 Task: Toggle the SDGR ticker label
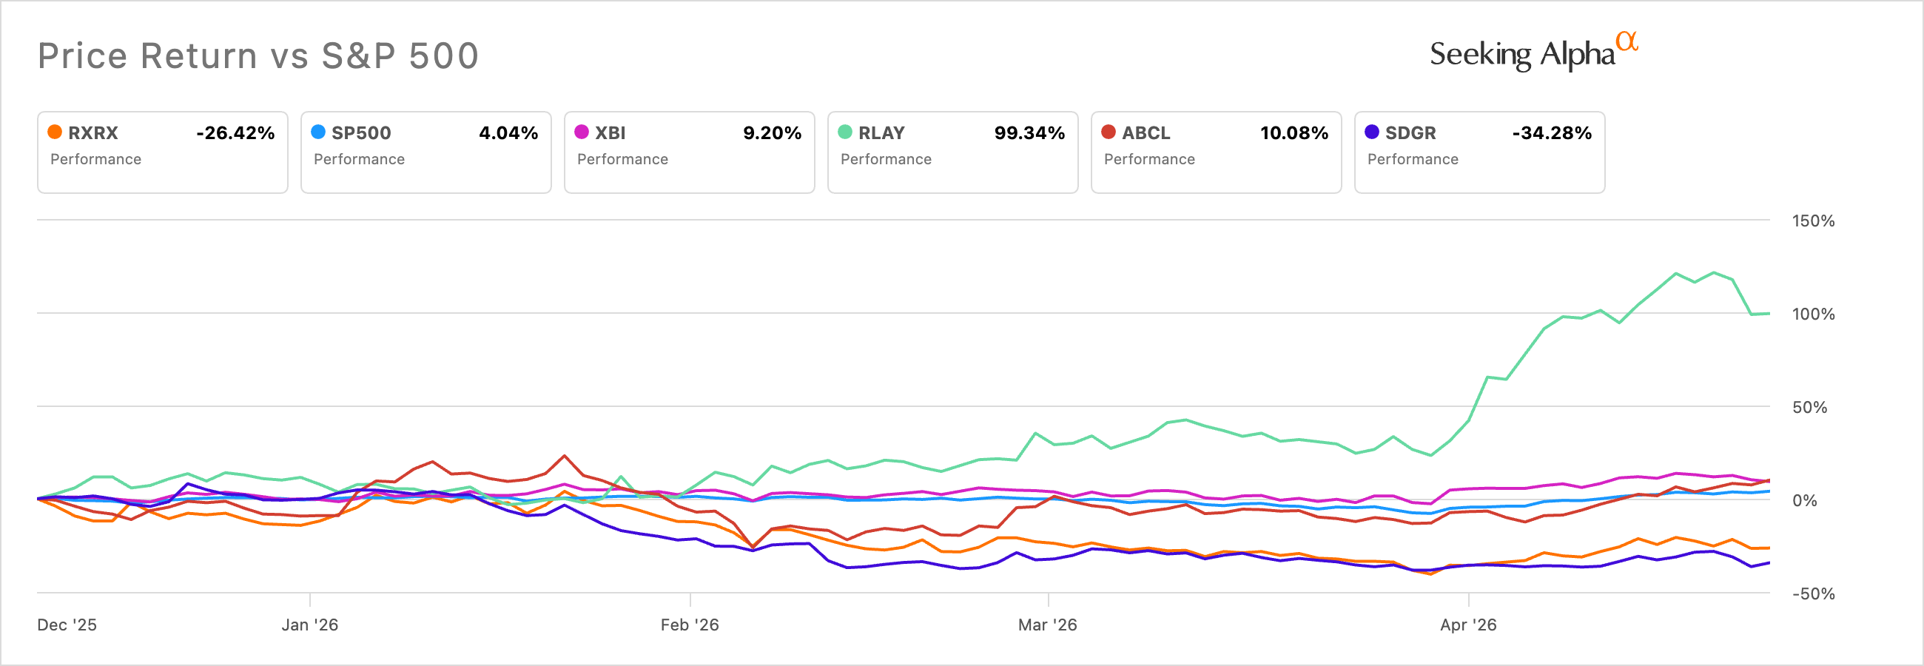click(x=1410, y=133)
